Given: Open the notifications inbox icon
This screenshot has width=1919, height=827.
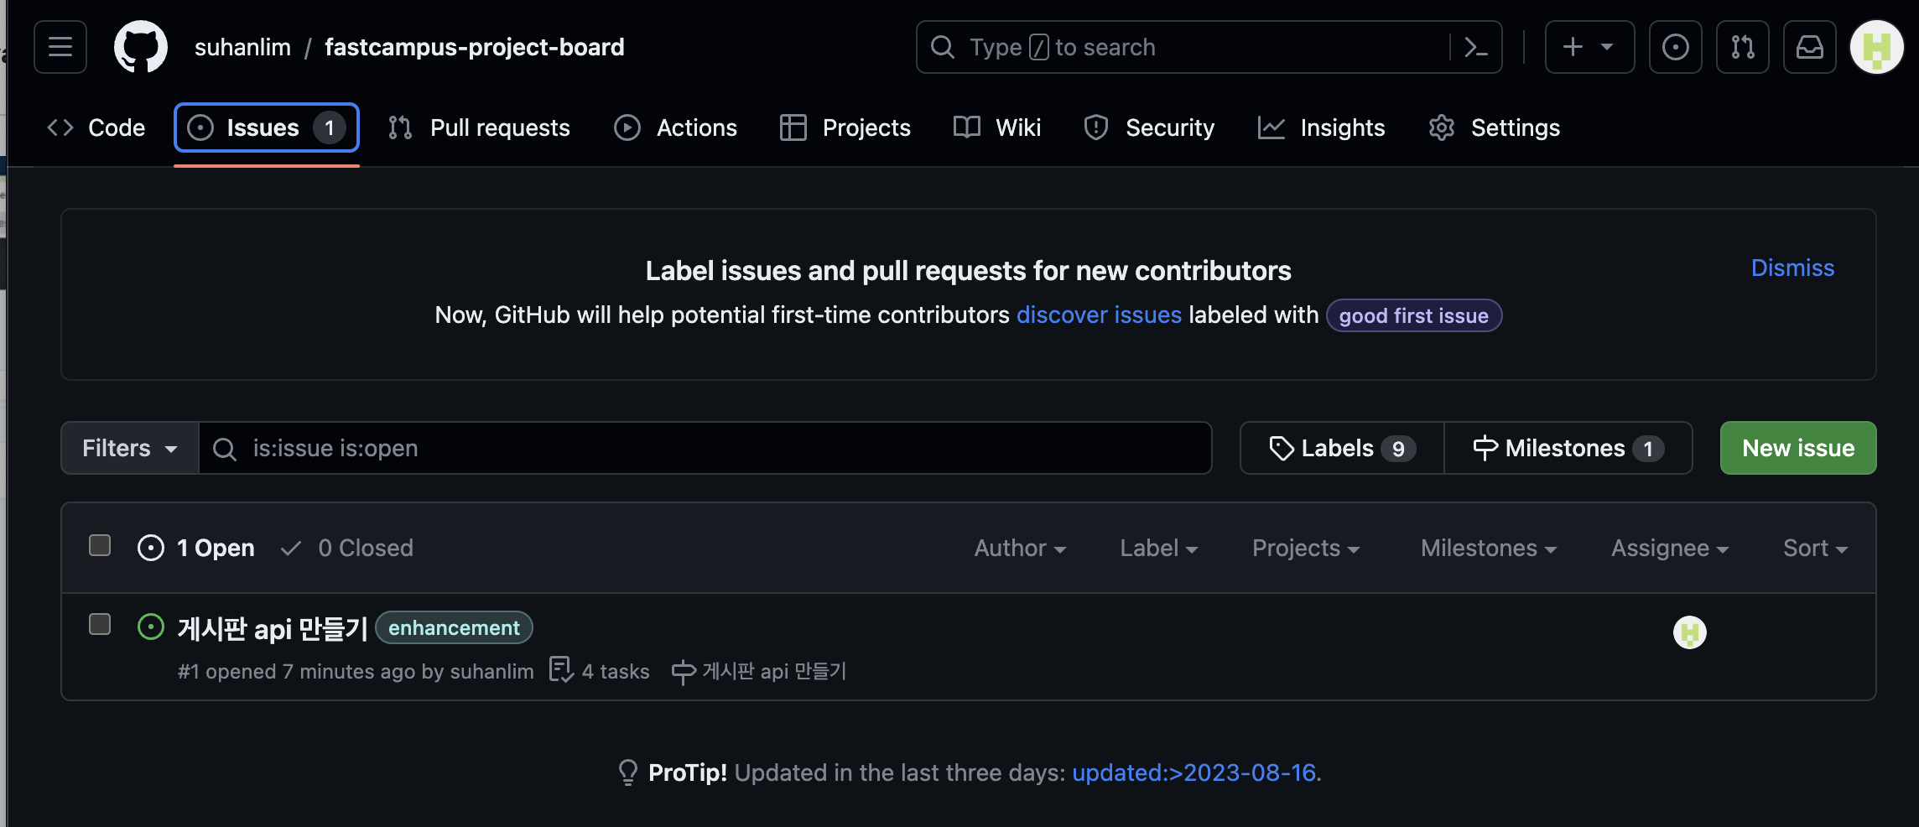Looking at the screenshot, I should pos(1809,47).
